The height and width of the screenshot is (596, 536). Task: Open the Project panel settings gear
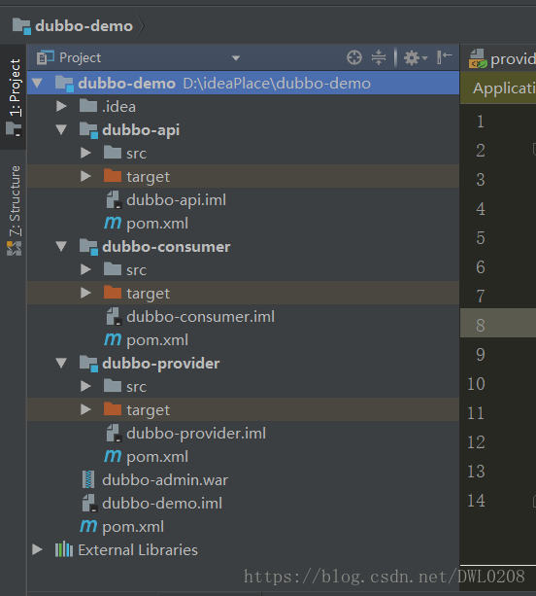(412, 58)
